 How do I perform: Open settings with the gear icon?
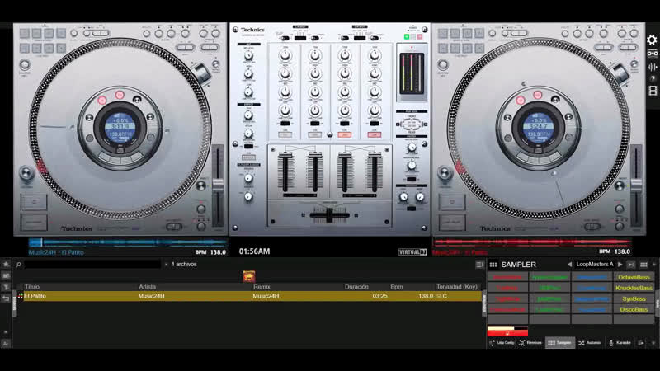(x=652, y=40)
